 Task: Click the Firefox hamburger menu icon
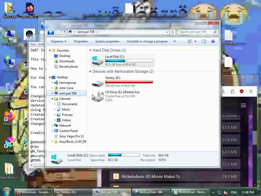(x=251, y=91)
